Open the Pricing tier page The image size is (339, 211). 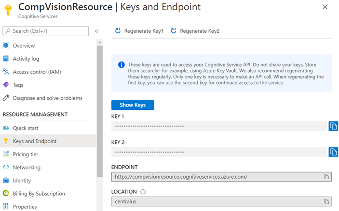(x=26, y=154)
